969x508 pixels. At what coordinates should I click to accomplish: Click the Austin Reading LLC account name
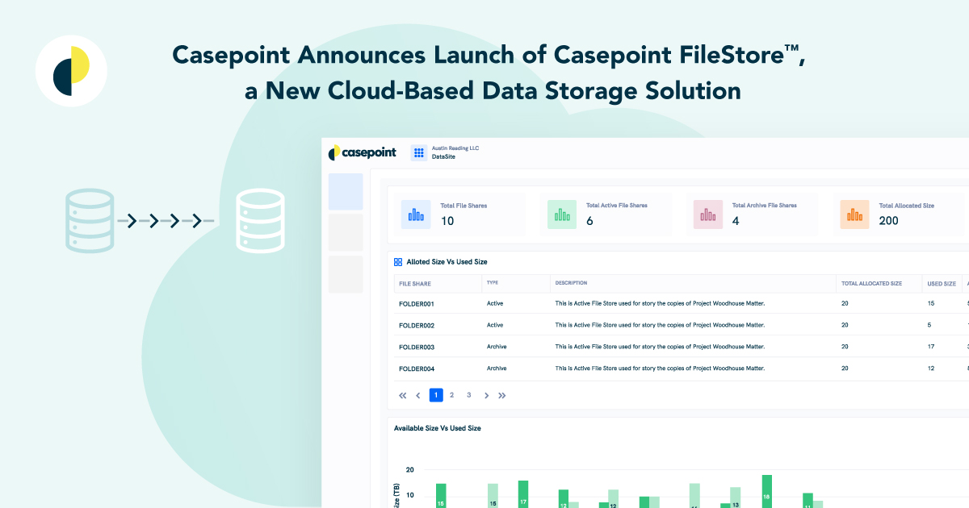click(x=455, y=148)
